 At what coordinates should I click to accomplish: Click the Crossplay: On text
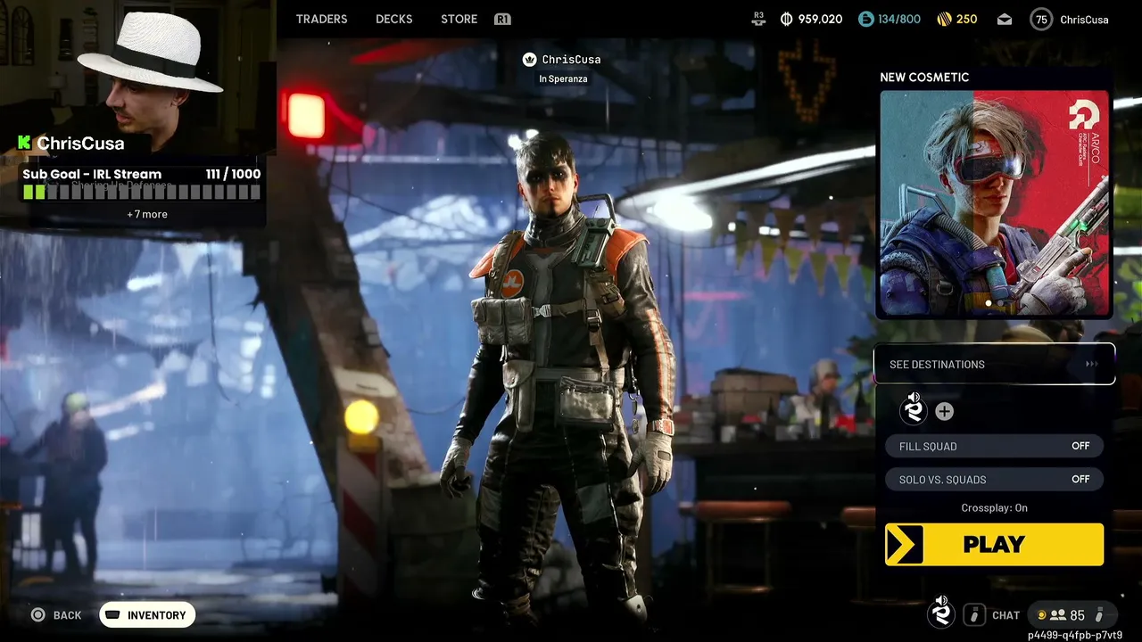[994, 508]
